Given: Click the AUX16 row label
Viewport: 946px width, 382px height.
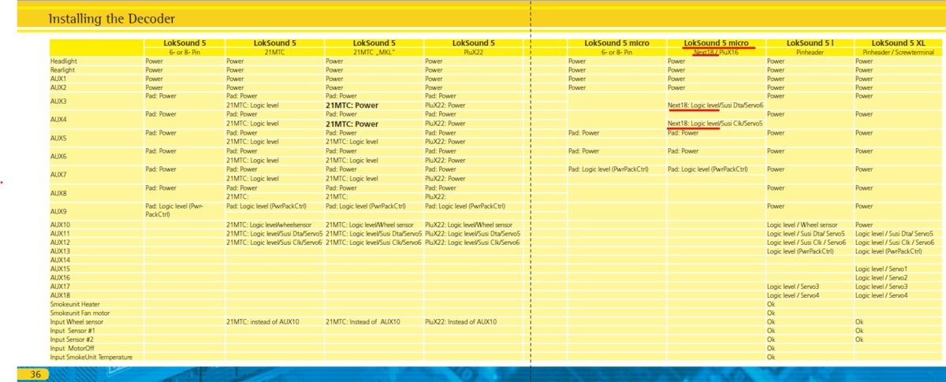Looking at the screenshot, I should [61, 277].
